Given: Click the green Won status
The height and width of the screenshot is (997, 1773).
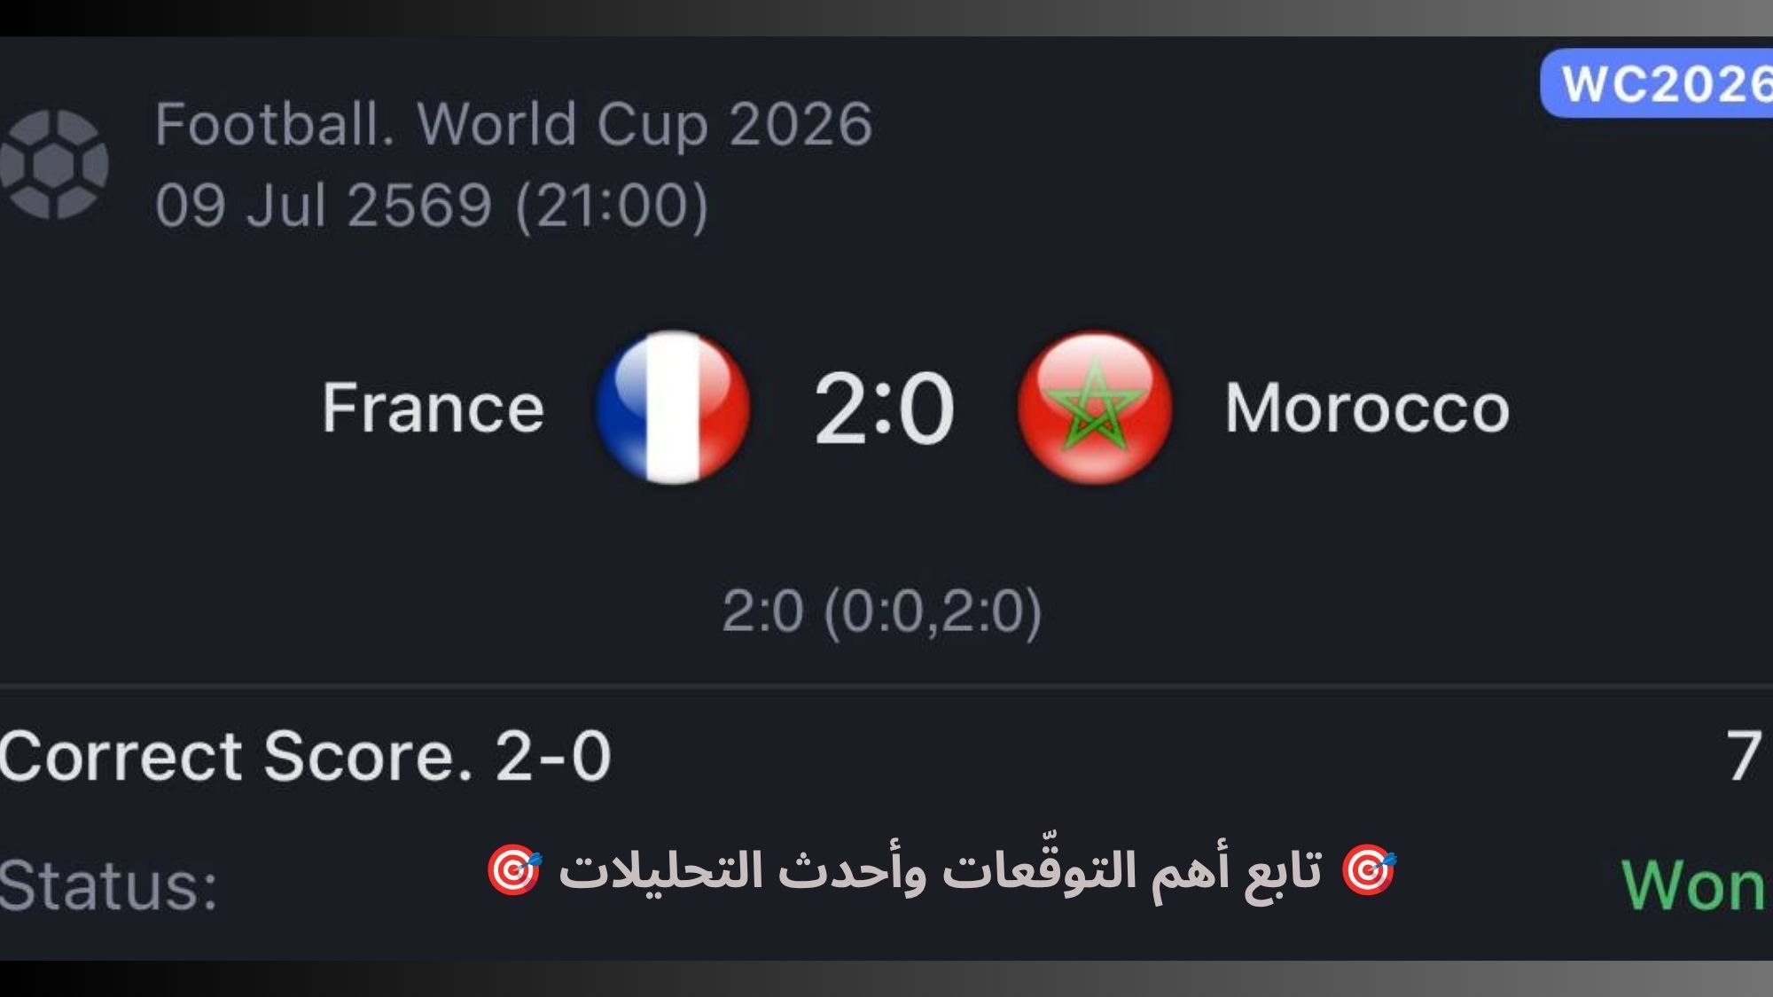Looking at the screenshot, I should [x=1694, y=884].
